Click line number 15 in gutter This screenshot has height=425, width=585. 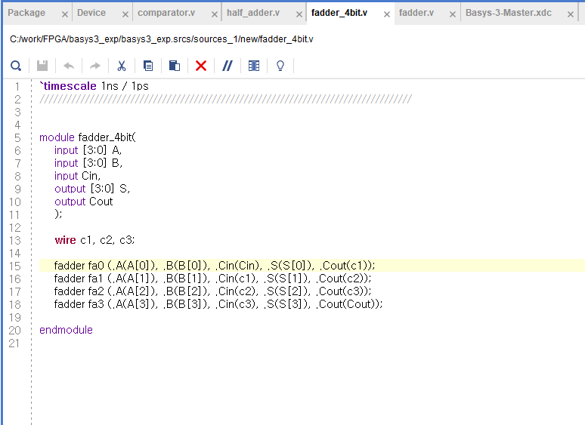click(x=15, y=266)
